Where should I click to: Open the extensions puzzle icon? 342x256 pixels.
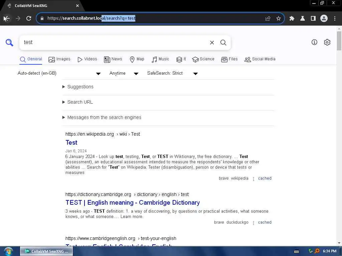(292, 19)
